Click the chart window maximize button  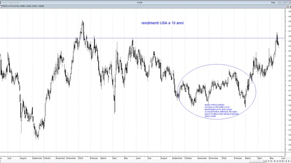(x=285, y=3)
